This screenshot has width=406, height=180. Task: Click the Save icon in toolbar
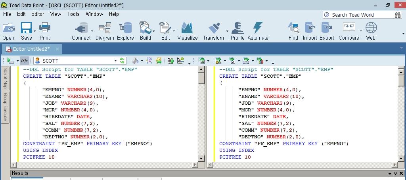click(x=26, y=31)
